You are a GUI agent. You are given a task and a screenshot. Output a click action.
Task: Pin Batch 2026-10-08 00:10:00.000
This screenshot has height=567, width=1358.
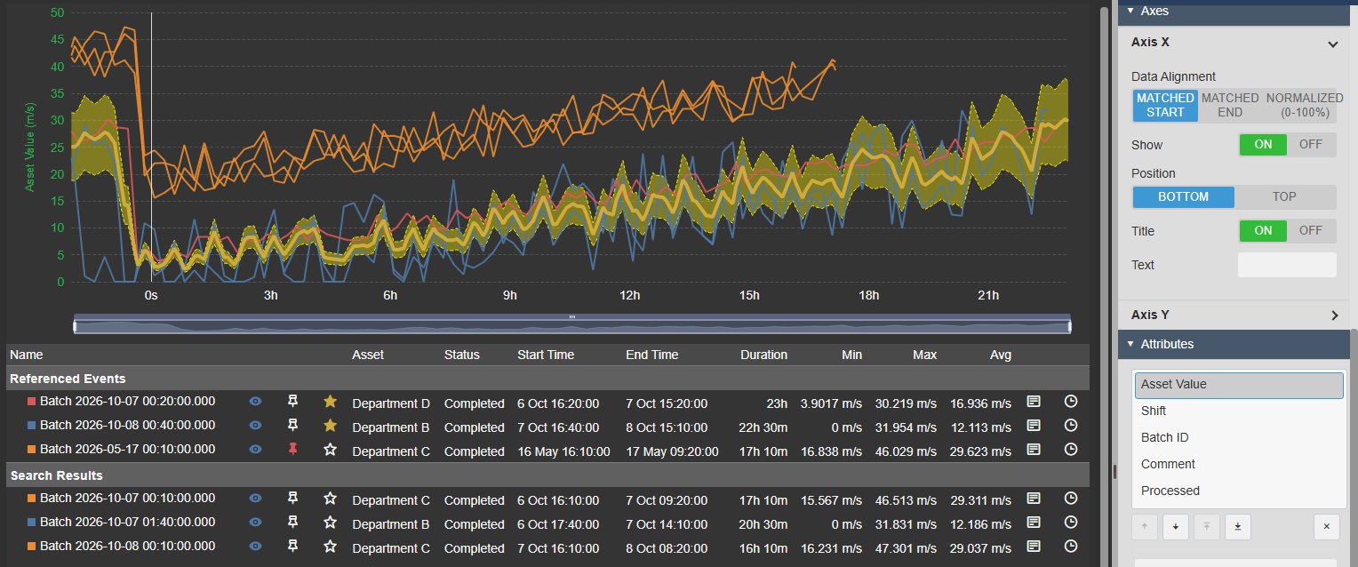click(x=292, y=547)
